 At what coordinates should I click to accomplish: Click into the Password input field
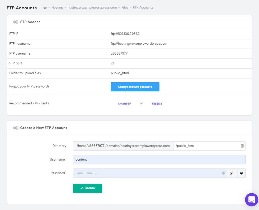[147, 173]
